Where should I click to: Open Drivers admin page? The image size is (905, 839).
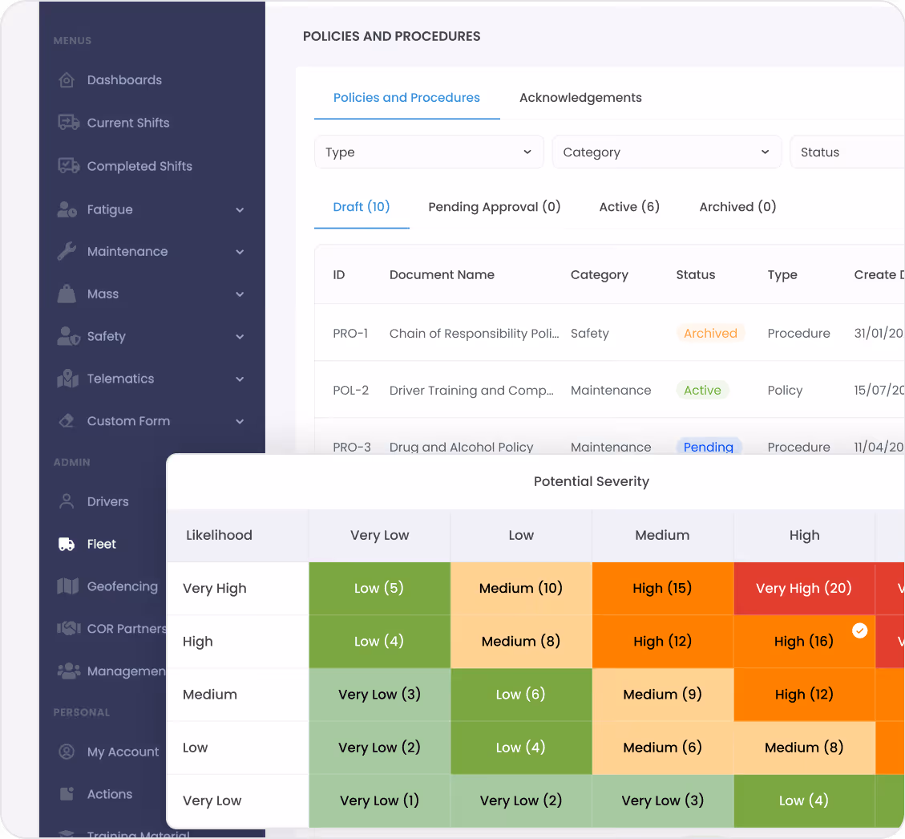coord(108,501)
